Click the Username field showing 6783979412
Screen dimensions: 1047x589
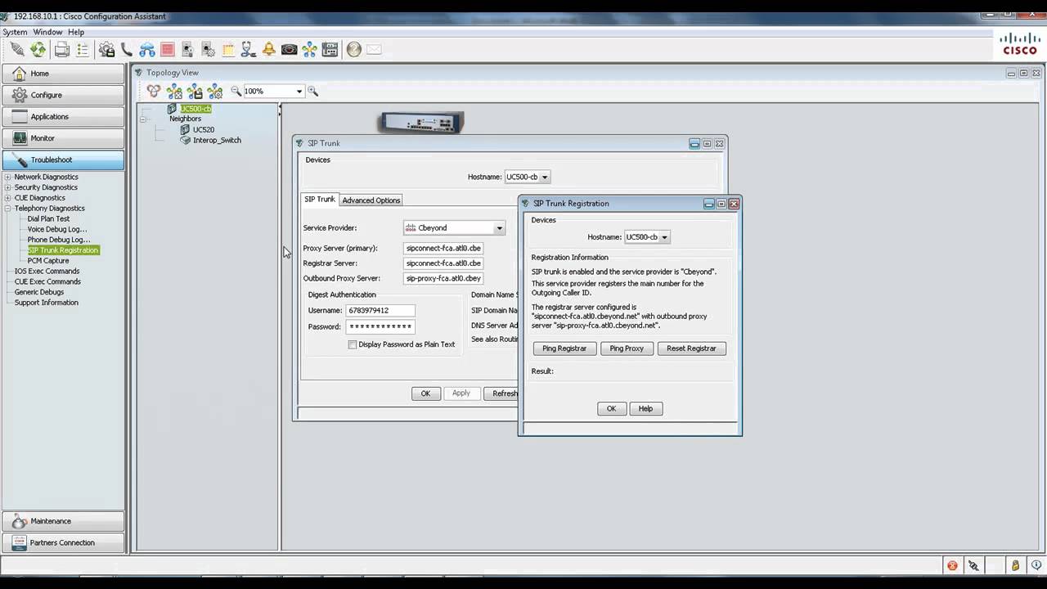[380, 311]
